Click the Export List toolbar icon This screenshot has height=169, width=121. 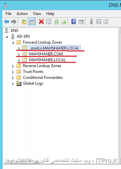click(64, 21)
